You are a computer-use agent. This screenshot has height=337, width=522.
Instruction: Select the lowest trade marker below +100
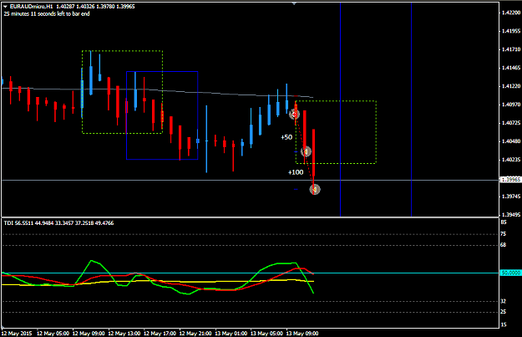315,189
